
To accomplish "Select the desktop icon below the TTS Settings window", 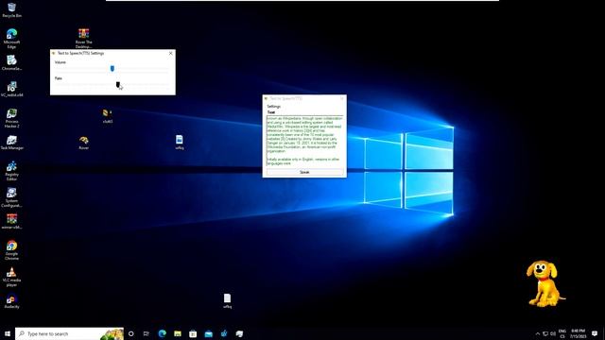I will [108, 115].
